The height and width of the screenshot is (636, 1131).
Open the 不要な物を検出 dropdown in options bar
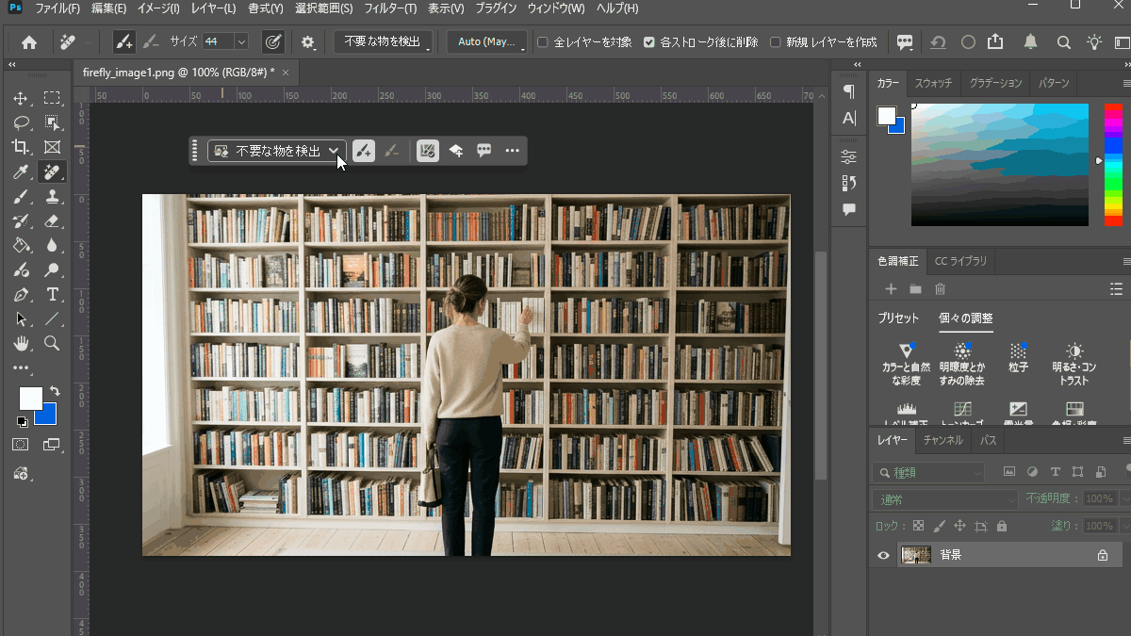tap(383, 41)
